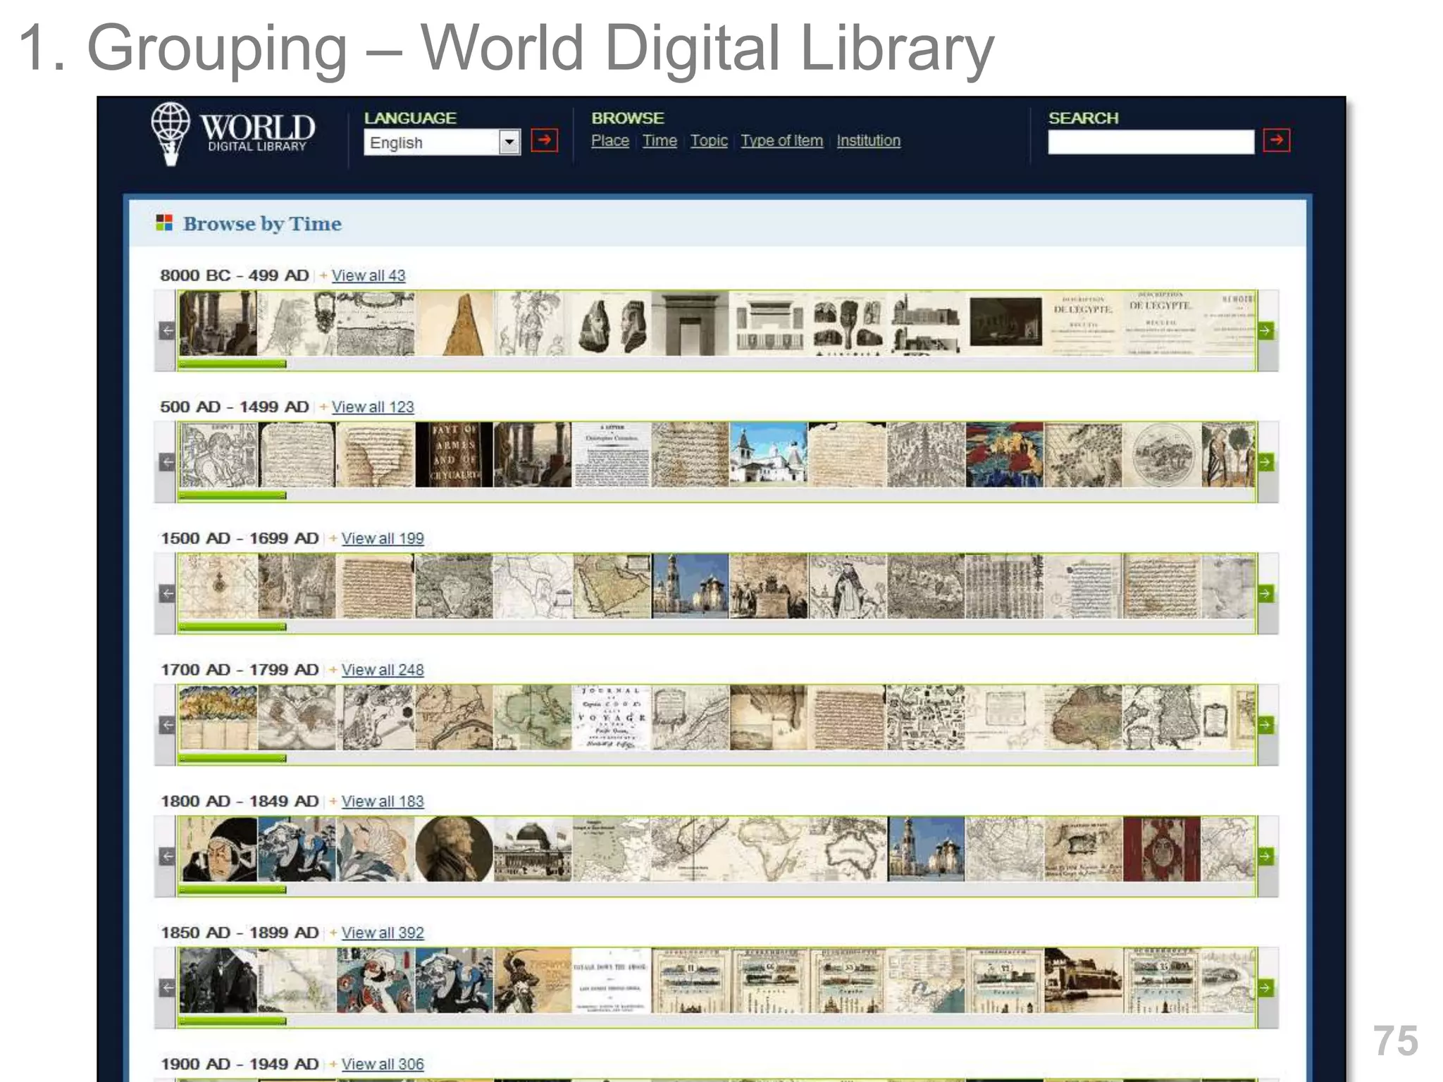Open the 'Fayt of Armes and of Chyualrye' thumbnail

(x=454, y=455)
